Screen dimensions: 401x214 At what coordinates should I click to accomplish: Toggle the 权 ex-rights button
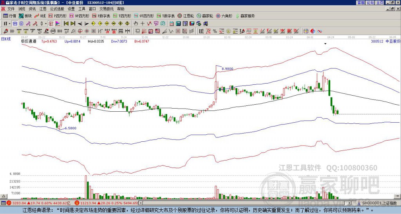click(51, 24)
